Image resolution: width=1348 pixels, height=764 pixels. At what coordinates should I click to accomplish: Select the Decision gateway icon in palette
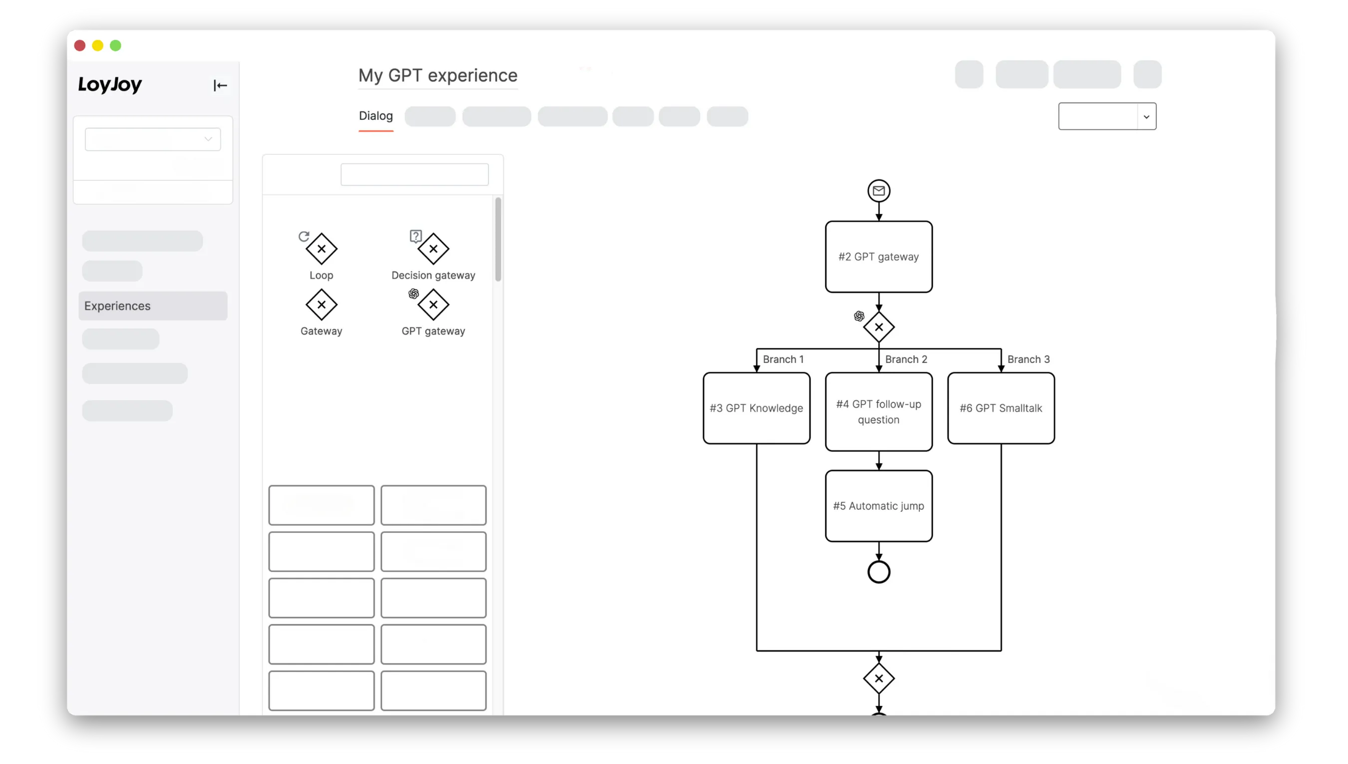pos(433,249)
